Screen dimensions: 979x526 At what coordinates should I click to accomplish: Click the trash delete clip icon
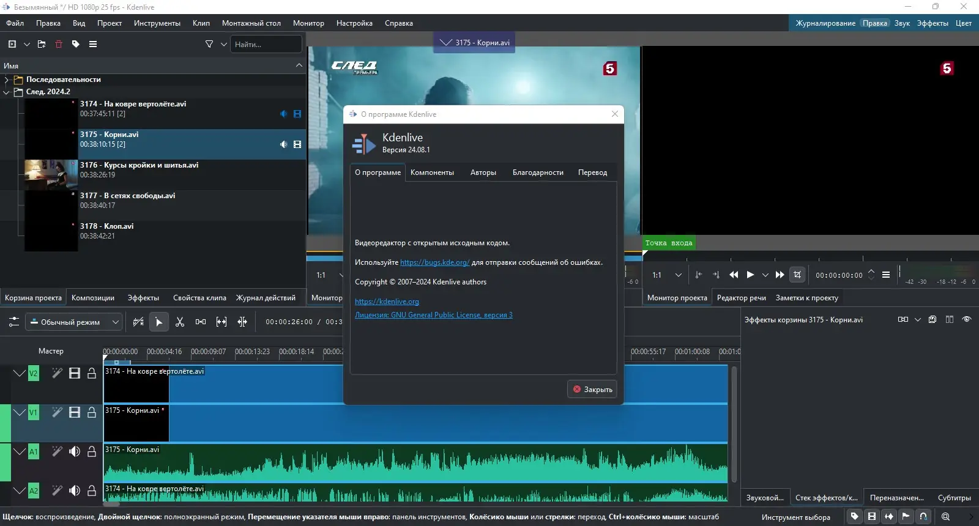[59, 44]
